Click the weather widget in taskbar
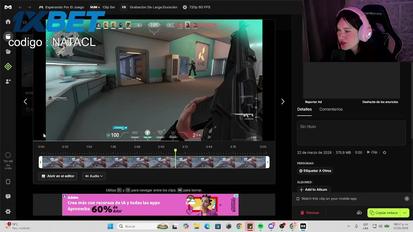This screenshot has width=413, height=232. [18, 226]
